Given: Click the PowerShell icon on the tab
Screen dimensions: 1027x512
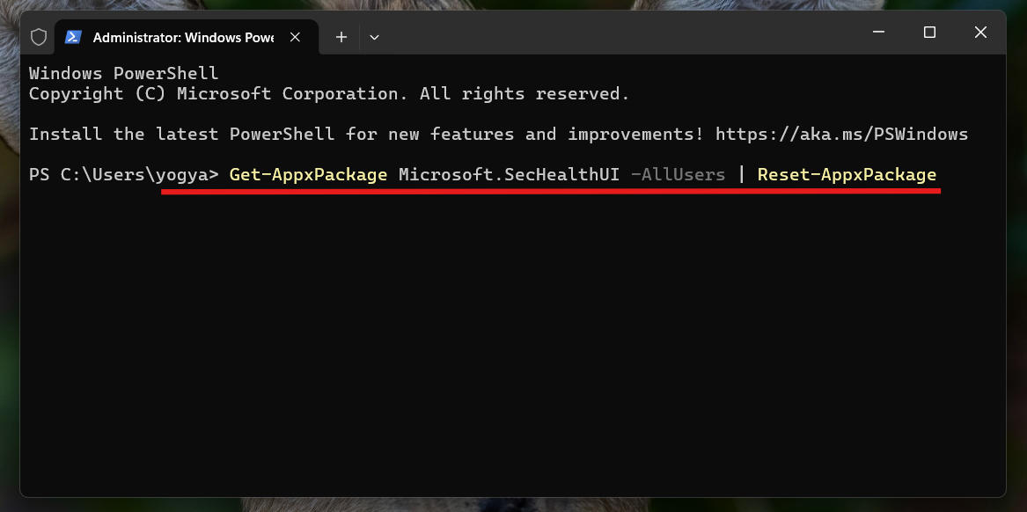Looking at the screenshot, I should 74,37.
